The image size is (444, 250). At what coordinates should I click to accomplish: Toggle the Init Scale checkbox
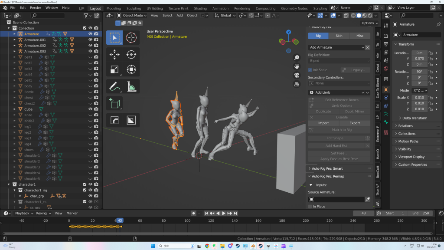pos(310,70)
